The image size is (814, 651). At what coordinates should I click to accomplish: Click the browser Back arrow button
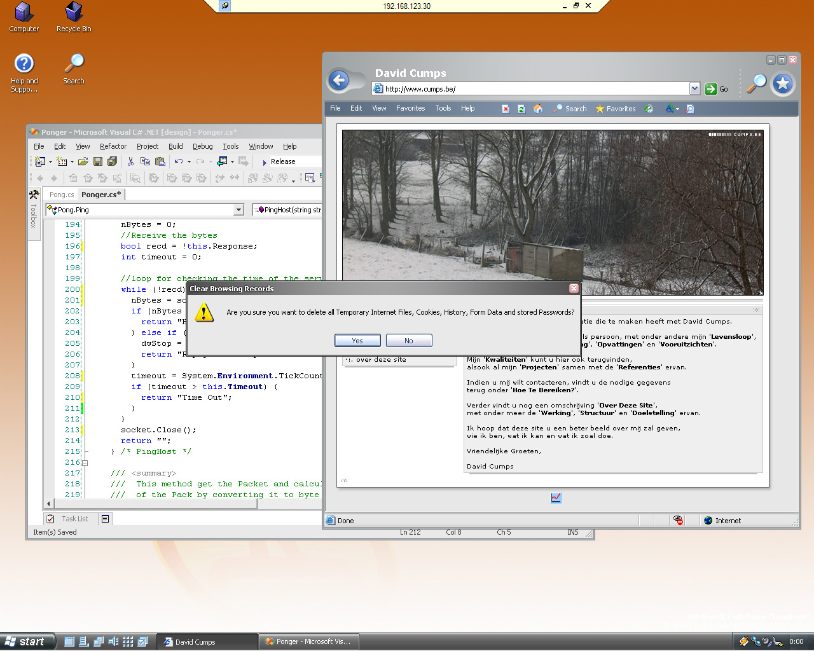coord(339,81)
